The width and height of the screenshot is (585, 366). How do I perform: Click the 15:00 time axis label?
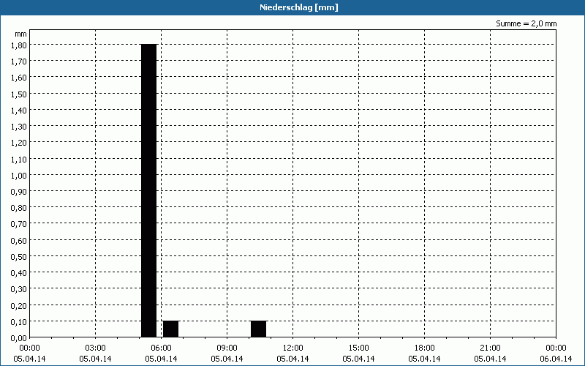click(x=358, y=348)
